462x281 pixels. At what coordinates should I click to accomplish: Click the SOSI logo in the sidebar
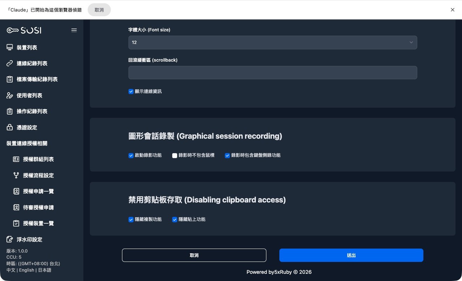tap(23, 30)
